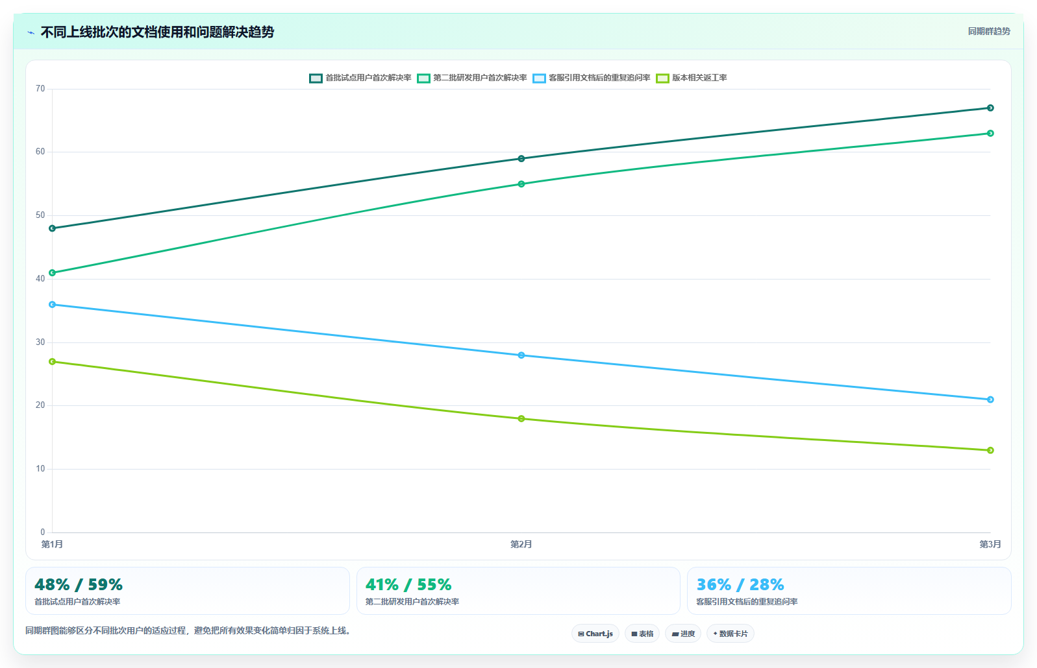Image resolution: width=1037 pixels, height=668 pixels.
Task: Click the 数据卡片 tag pill
Action: (x=731, y=634)
